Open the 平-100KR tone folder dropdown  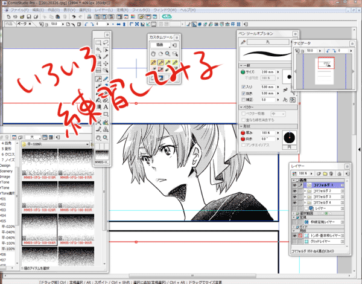87,144
